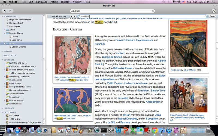Open the Salon d'Automne link

tap(122, 68)
